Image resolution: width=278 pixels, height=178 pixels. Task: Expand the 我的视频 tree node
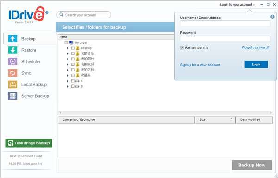pyautogui.click(x=67, y=65)
